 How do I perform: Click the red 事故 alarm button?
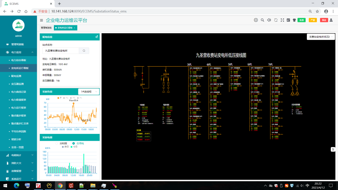[x=324, y=20]
